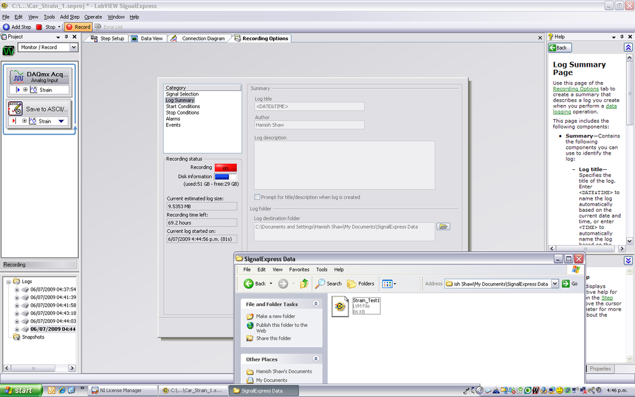Check Prompt for title/description checkbox
The image size is (635, 397).
pyautogui.click(x=257, y=197)
